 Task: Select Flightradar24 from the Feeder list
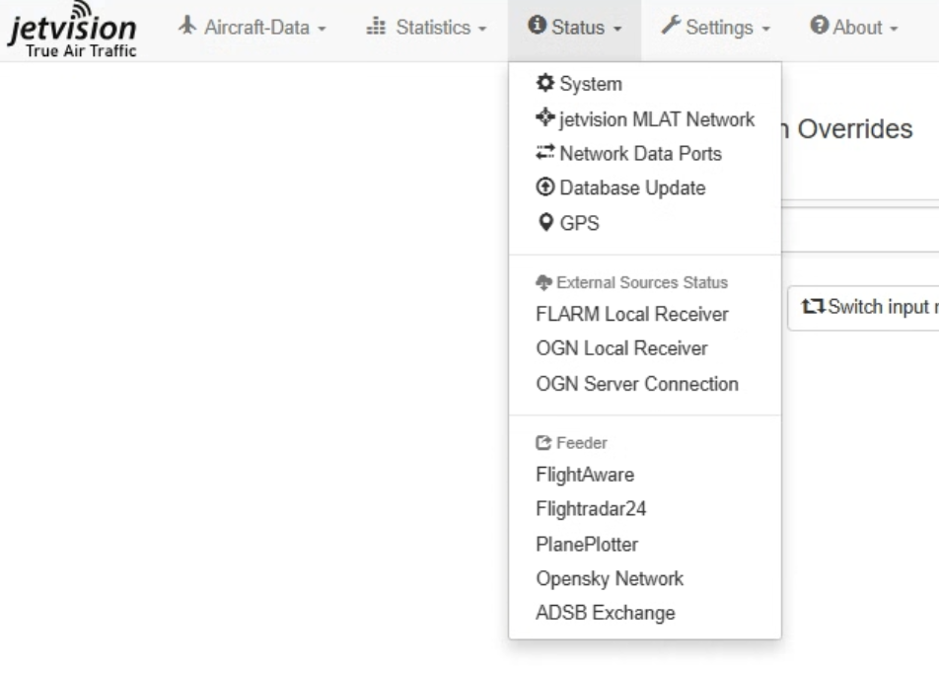point(591,509)
